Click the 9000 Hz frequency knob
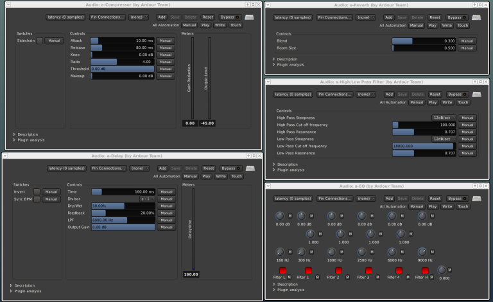493x302 pixels. [422, 252]
